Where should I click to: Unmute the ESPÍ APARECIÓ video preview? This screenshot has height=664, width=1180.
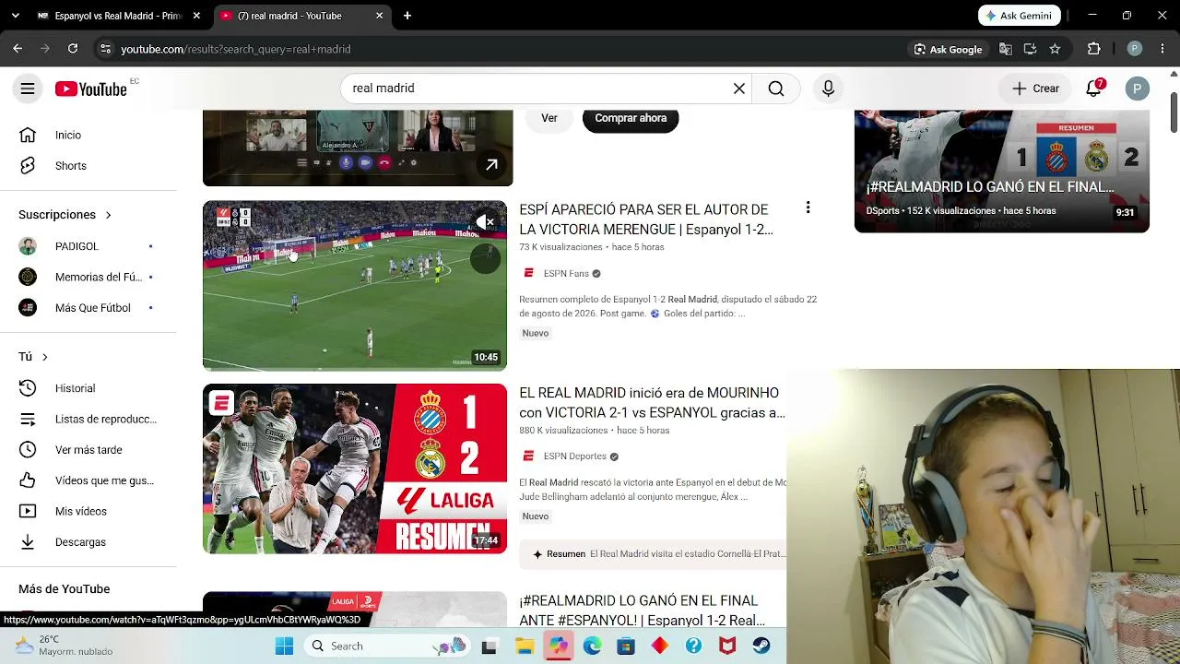point(485,222)
